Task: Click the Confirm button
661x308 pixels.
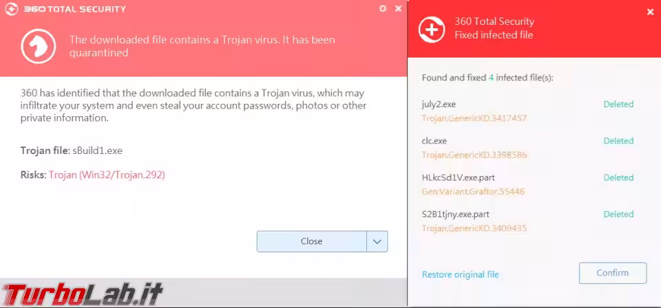Action: point(613,273)
